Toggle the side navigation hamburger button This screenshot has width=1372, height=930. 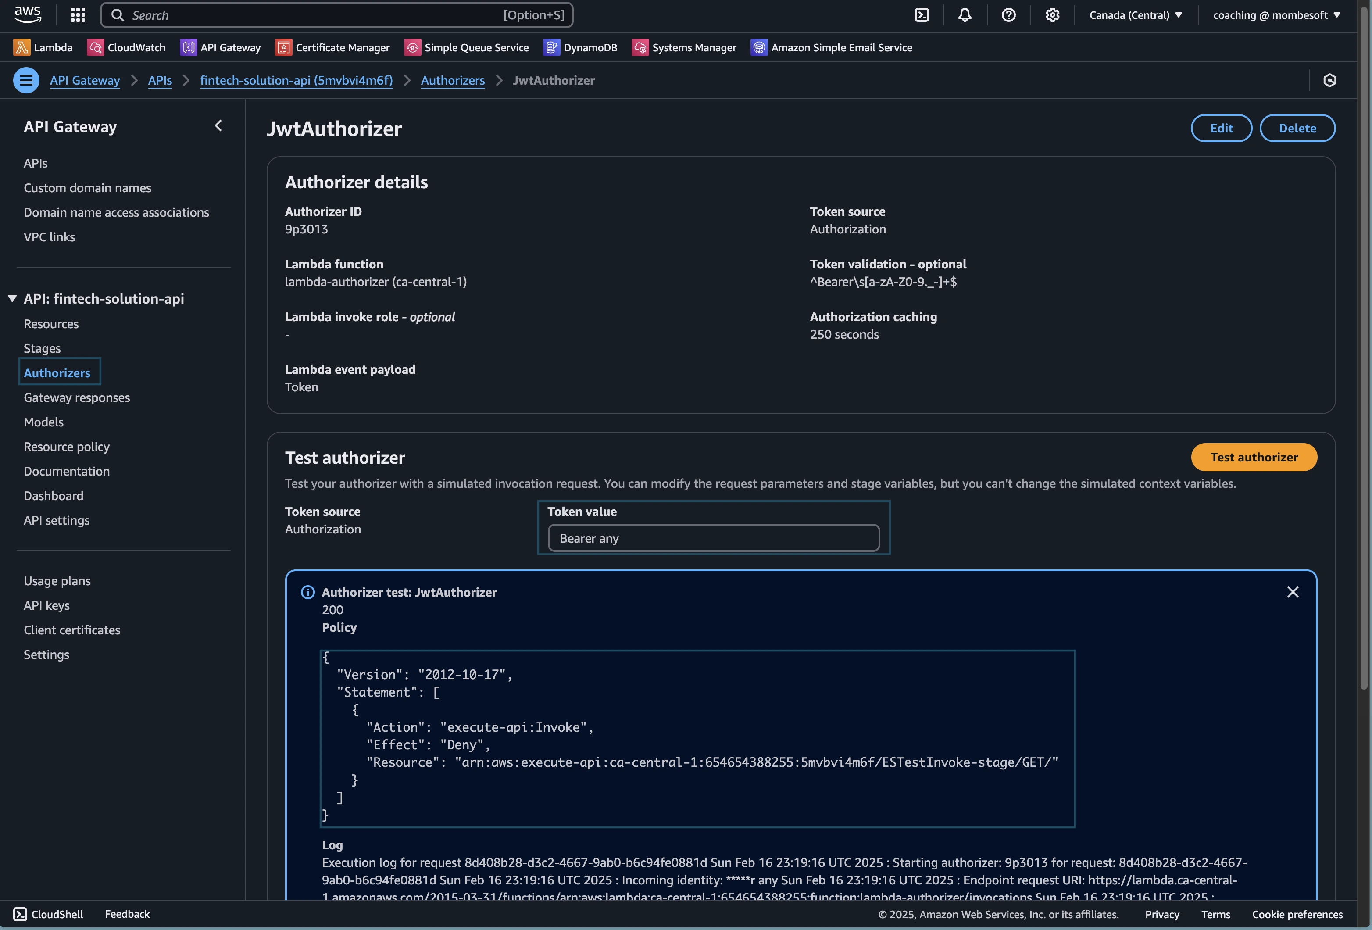point(26,80)
